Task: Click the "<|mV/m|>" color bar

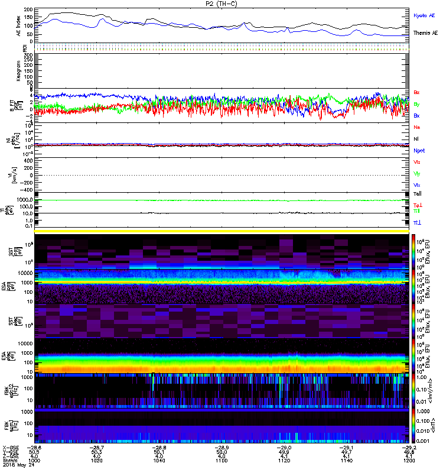Action: [x=413, y=391]
